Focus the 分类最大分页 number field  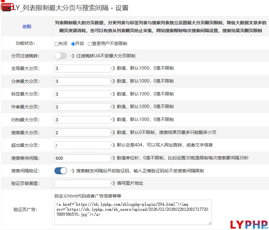[82, 81]
